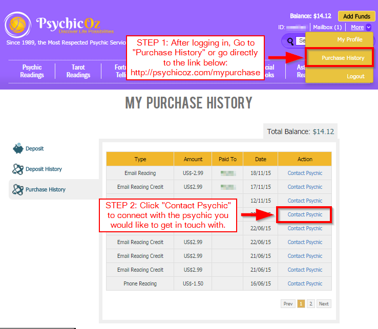Click the 16/06/15 date cell
The image size is (378, 329).
click(x=260, y=284)
